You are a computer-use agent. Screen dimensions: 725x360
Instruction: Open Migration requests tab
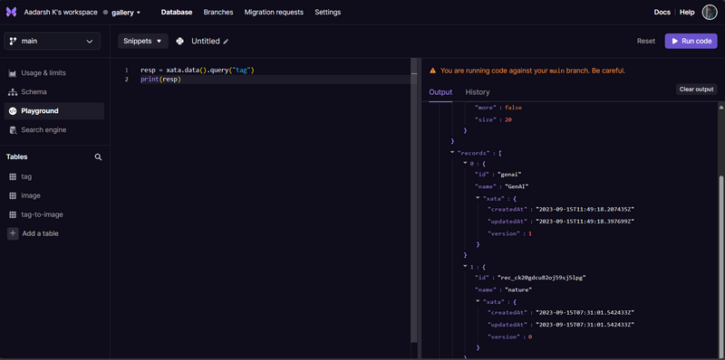[x=274, y=13]
